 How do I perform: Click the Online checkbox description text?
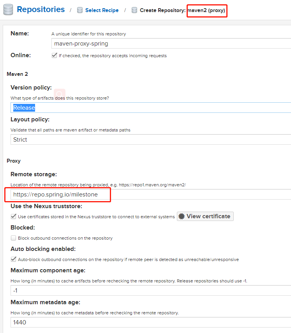click(x=113, y=56)
